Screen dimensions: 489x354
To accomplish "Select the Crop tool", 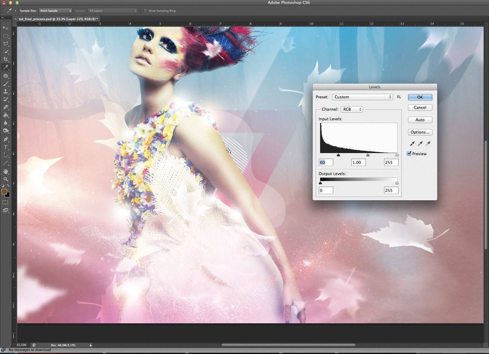I will coord(6,59).
